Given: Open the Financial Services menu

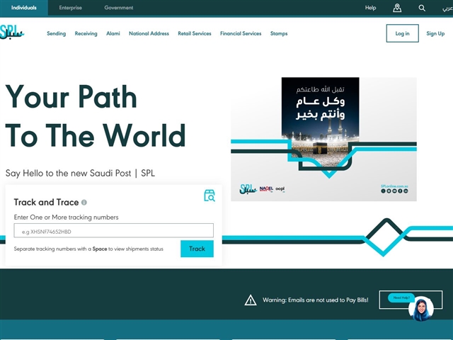Looking at the screenshot, I should (241, 33).
